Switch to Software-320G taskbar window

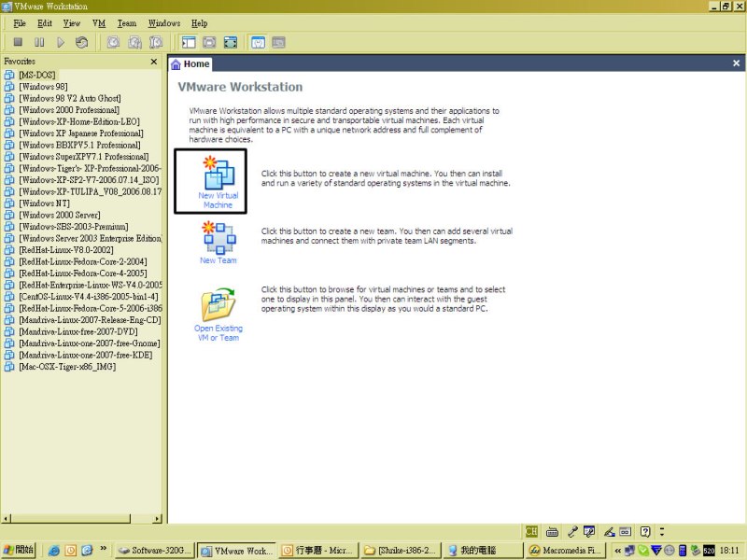[155, 551]
